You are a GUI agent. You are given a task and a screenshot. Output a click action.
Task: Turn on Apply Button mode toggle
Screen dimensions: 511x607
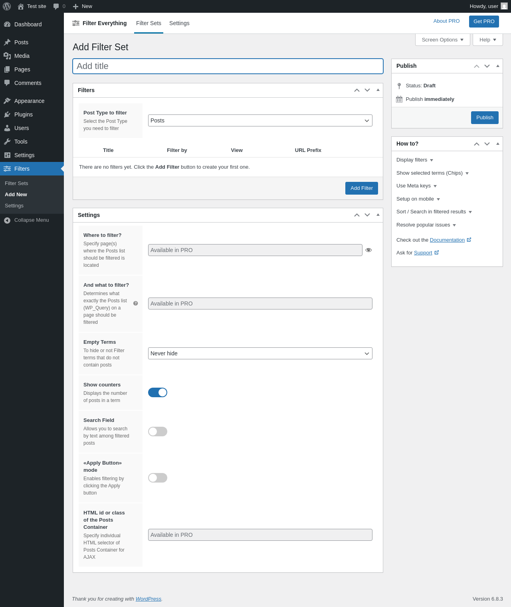pos(158,478)
